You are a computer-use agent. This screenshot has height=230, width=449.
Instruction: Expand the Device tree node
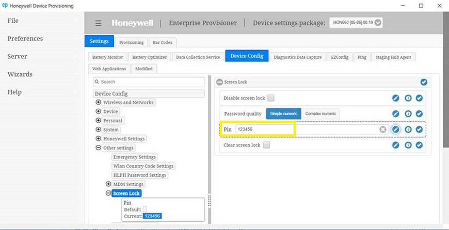pyautogui.click(x=98, y=111)
